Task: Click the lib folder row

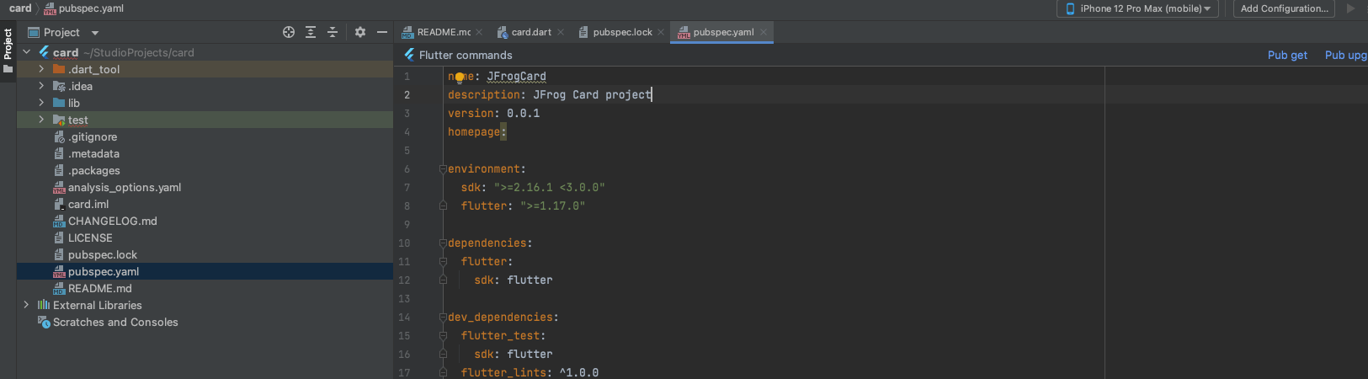Action: click(205, 103)
